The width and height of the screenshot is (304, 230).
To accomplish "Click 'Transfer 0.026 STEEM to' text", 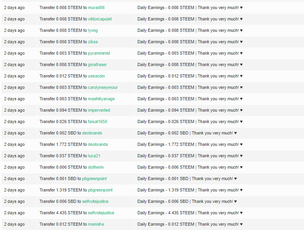I will [63, 122].
